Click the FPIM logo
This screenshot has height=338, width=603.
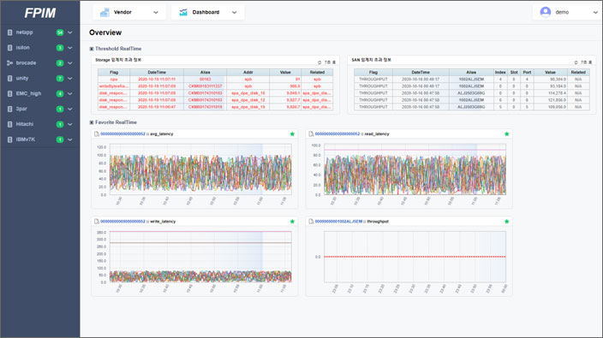point(40,13)
